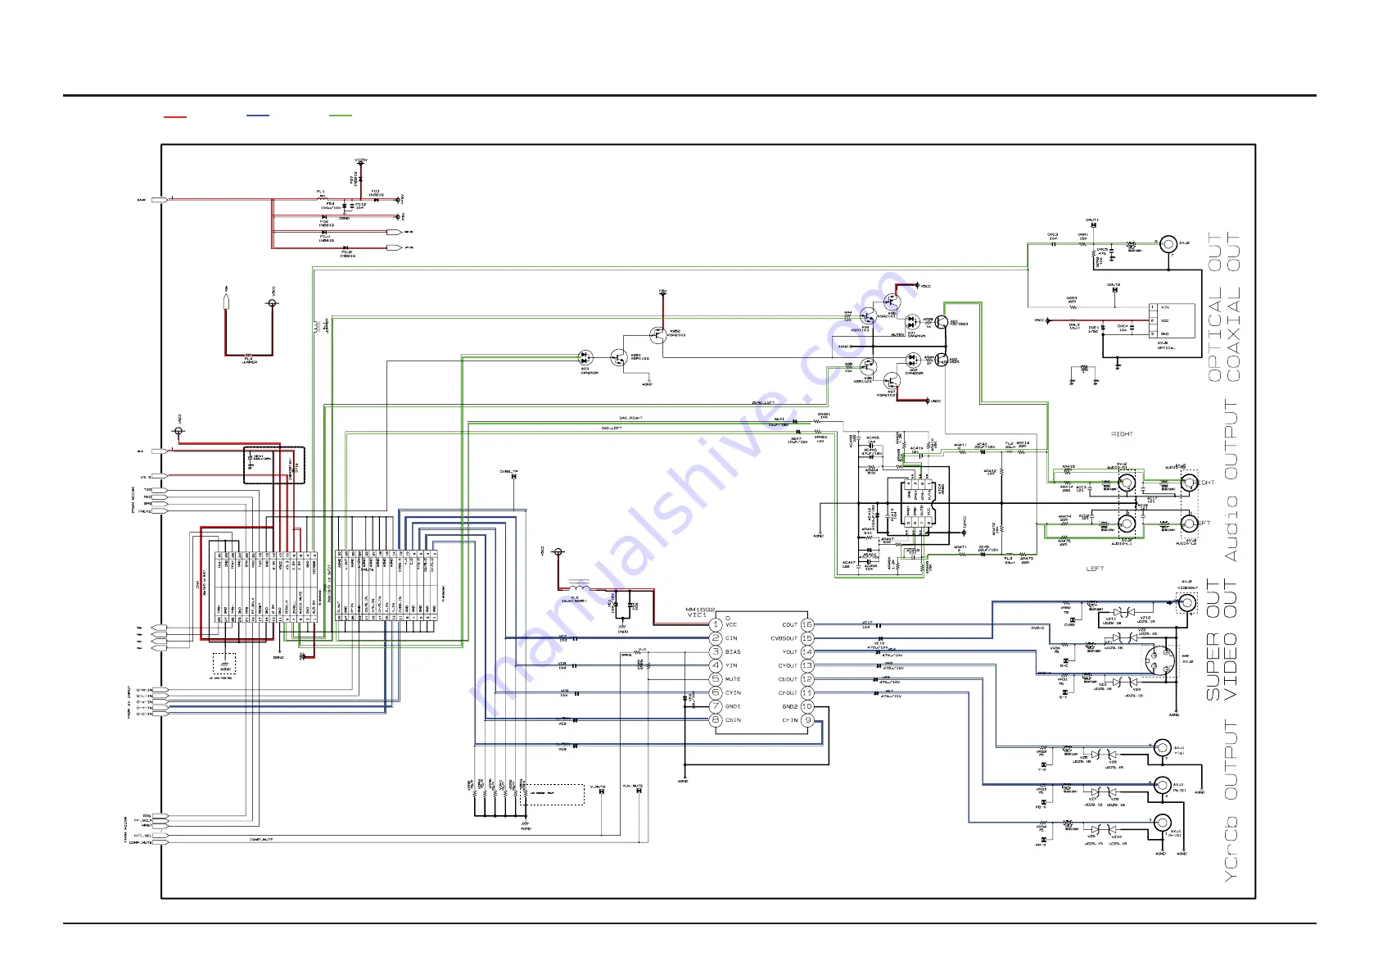1378x975 pixels.
Task: Select the coaxial output RCA jack symbol
Action: tap(1168, 243)
